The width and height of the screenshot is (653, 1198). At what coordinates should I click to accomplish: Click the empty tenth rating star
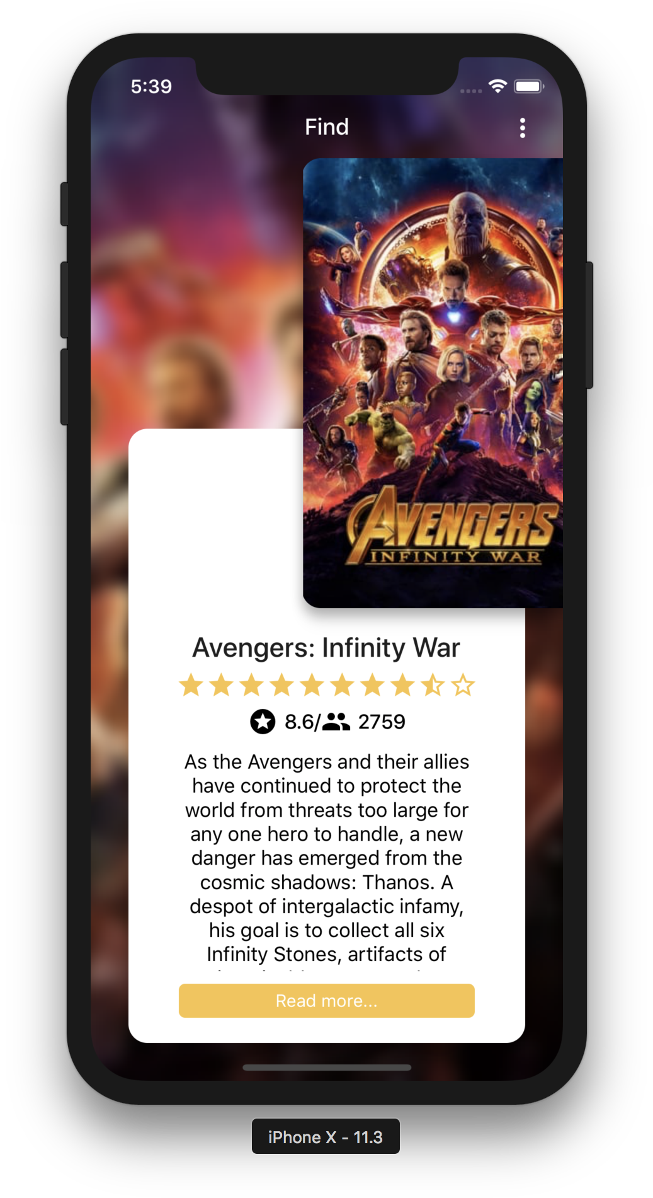(x=463, y=685)
